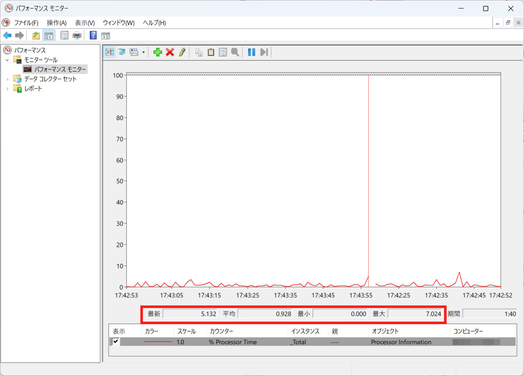Click View Current Activity graph icon
This screenshot has width=524, height=376.
109,52
